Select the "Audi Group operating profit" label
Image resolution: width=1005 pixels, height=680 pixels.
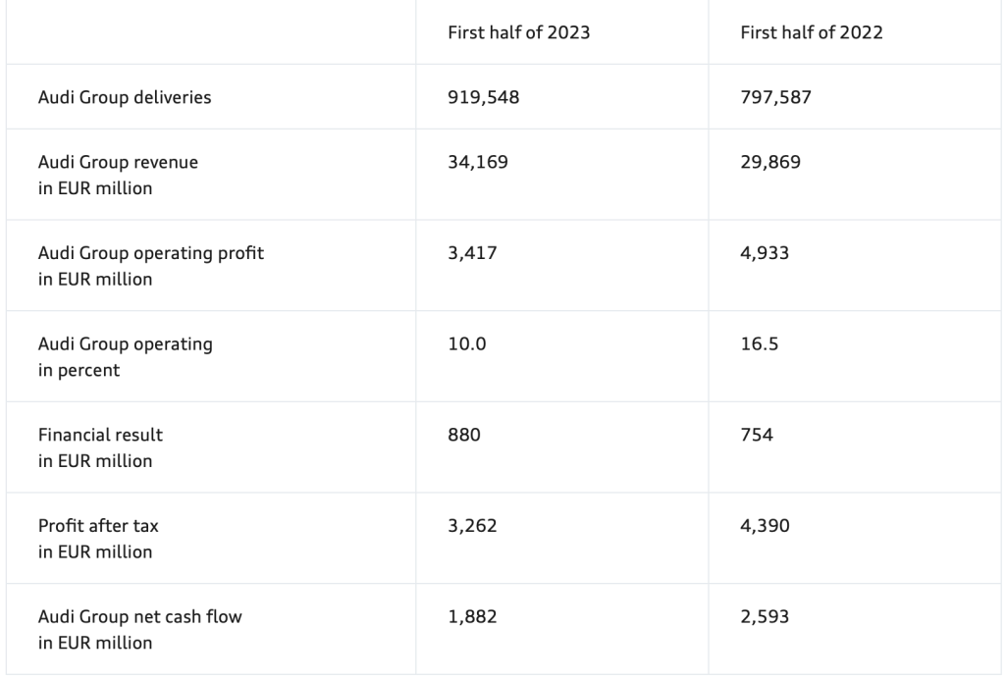[x=150, y=253]
